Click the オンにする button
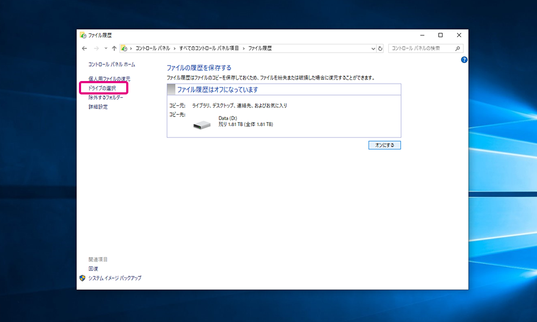 [x=384, y=145]
